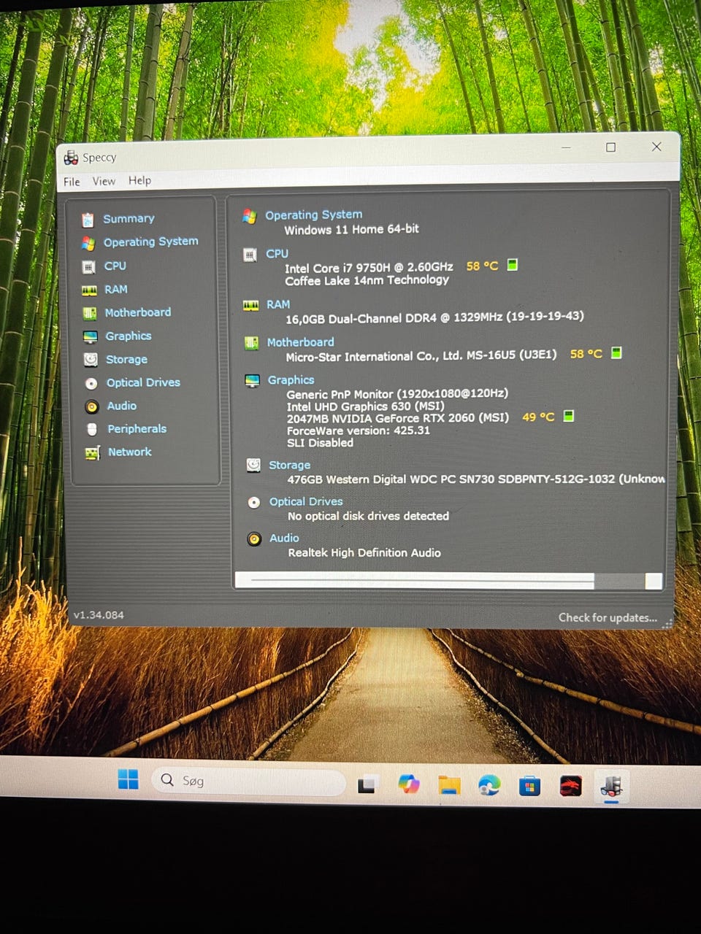Click the RAM heading link in summary
Image resolution: width=701 pixels, height=934 pixels.
tap(278, 304)
